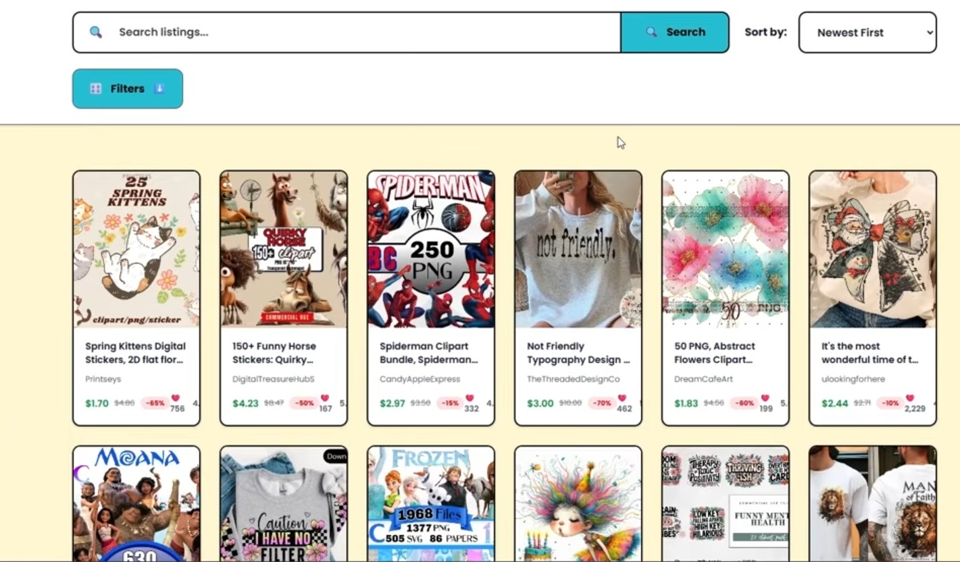Click the Down badge on No Filter listing
Image resolution: width=960 pixels, height=562 pixels.
pos(336,456)
